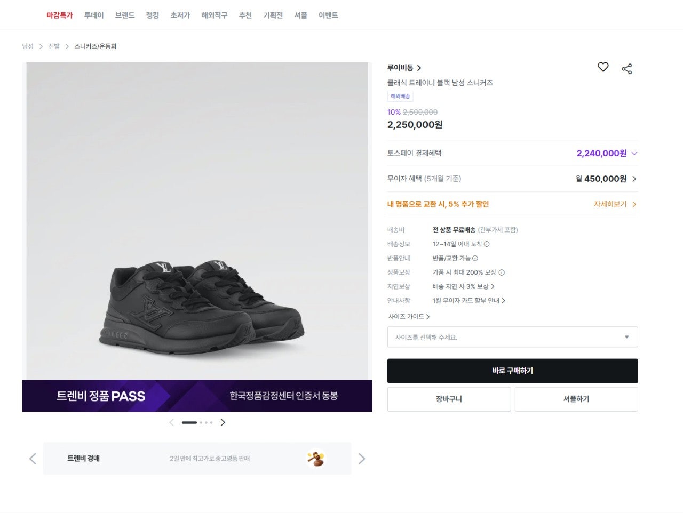Click the info icon beside 200% guarantee
Viewport: 683px width, 513px height.
click(502, 272)
